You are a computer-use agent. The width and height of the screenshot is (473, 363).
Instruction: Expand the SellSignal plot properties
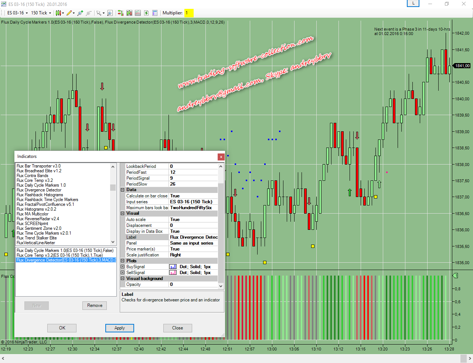click(123, 273)
